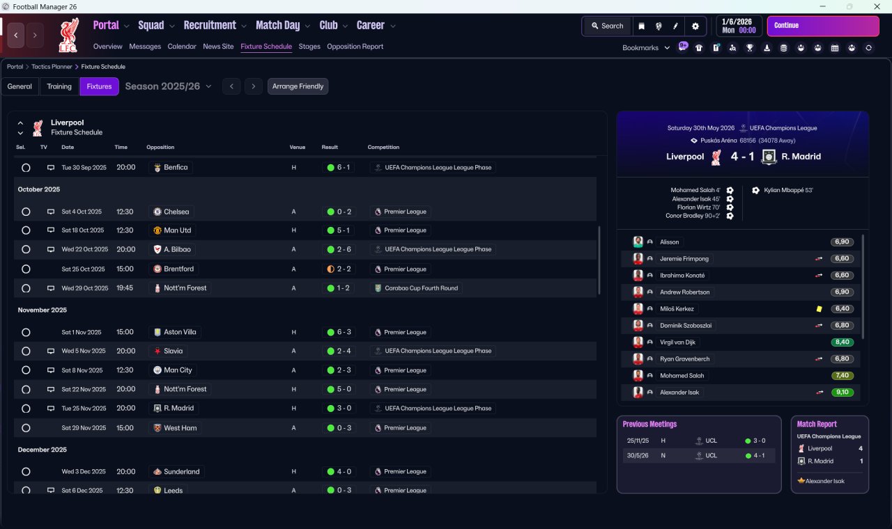
Task: Click the Chelsea club badge
Action: 157,212
